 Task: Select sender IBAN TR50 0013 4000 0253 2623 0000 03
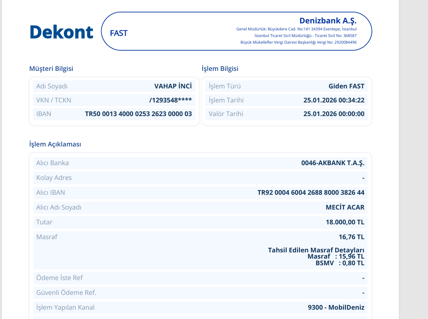[139, 114]
